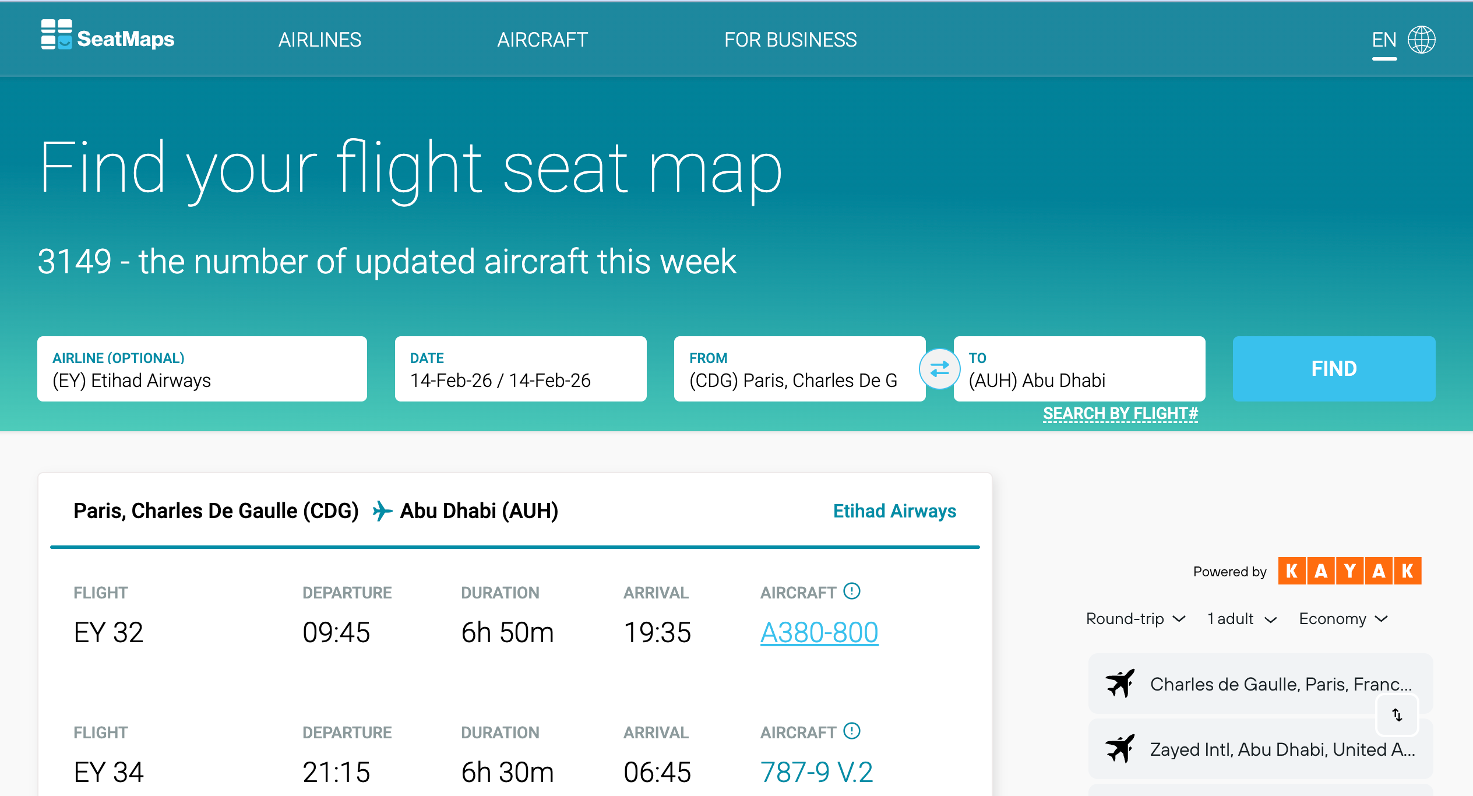Select the airplane icon beside Charles de Gaulle airport

click(x=1120, y=683)
